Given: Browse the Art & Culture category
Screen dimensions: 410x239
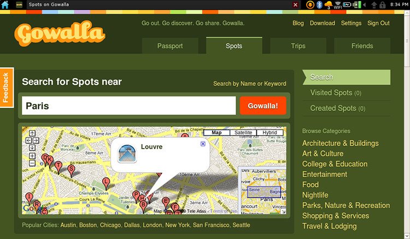Looking at the screenshot, I should (323, 154).
